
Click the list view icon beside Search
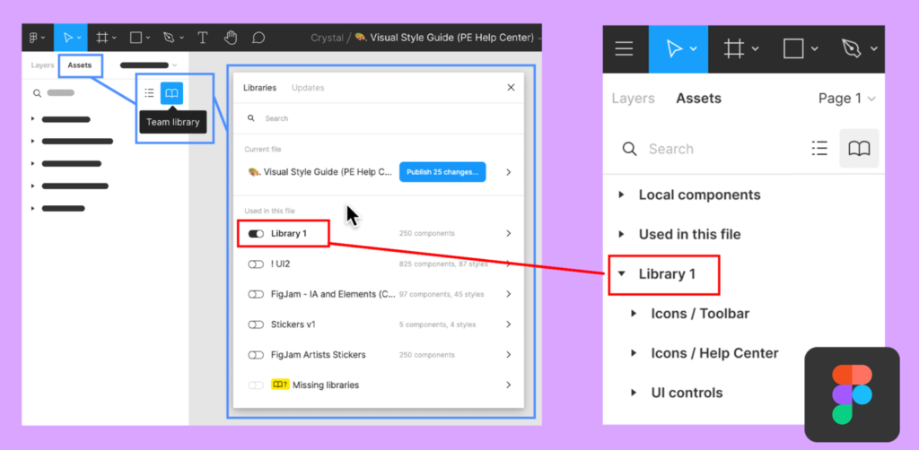818,149
